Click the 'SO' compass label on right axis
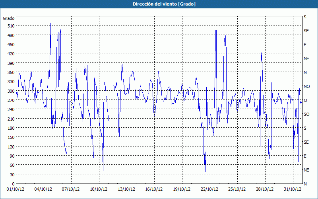 tap(306, 115)
